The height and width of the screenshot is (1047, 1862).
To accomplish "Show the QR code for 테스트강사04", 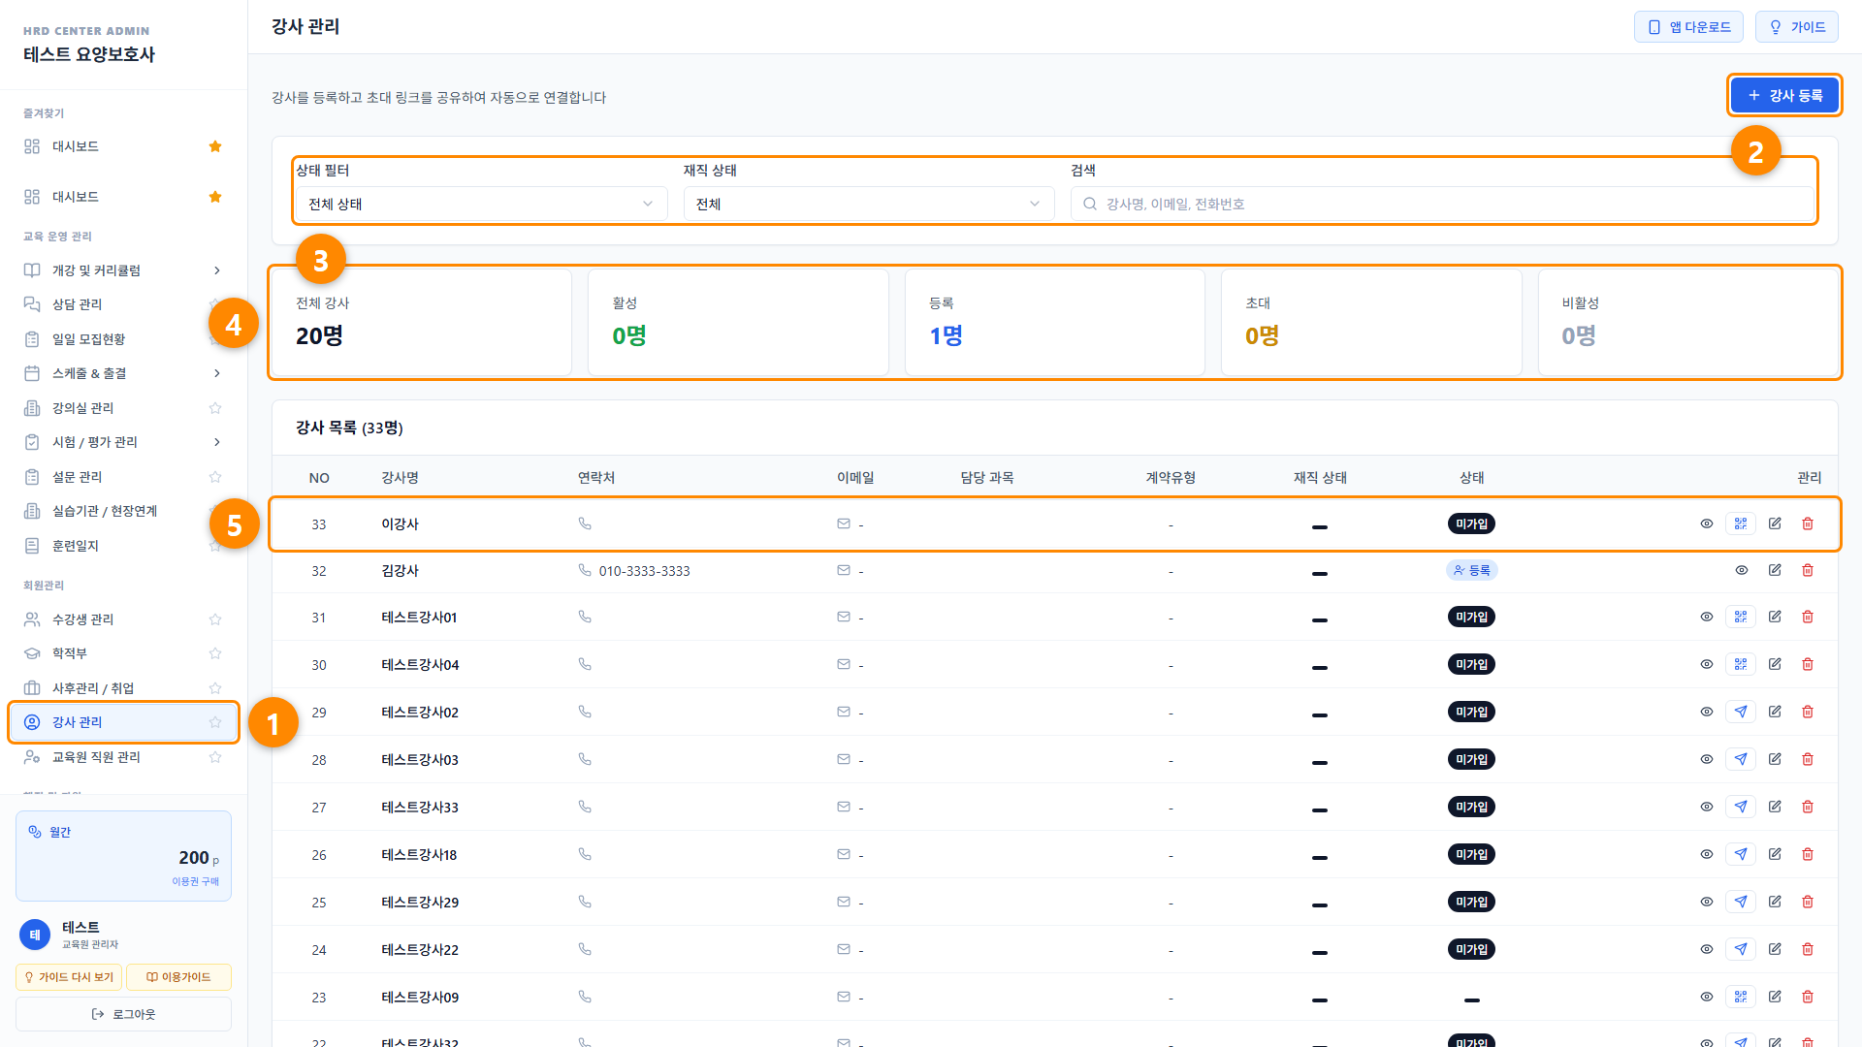I will (x=1741, y=664).
